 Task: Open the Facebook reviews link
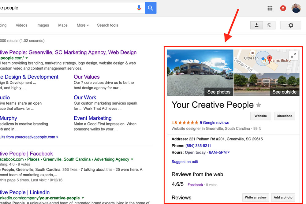tap(195, 185)
